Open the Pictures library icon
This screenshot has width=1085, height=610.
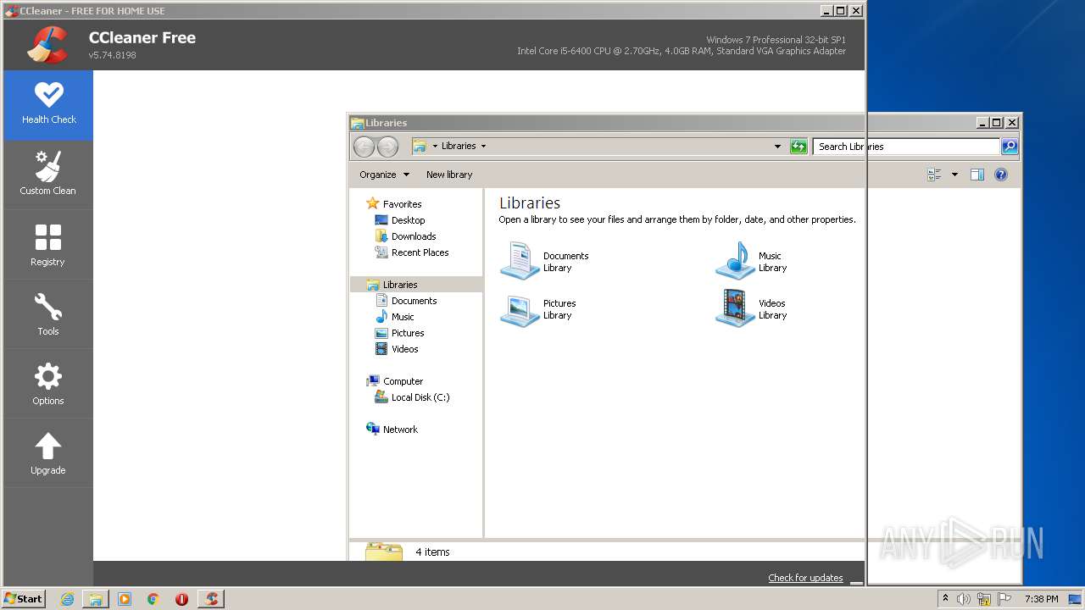520,308
